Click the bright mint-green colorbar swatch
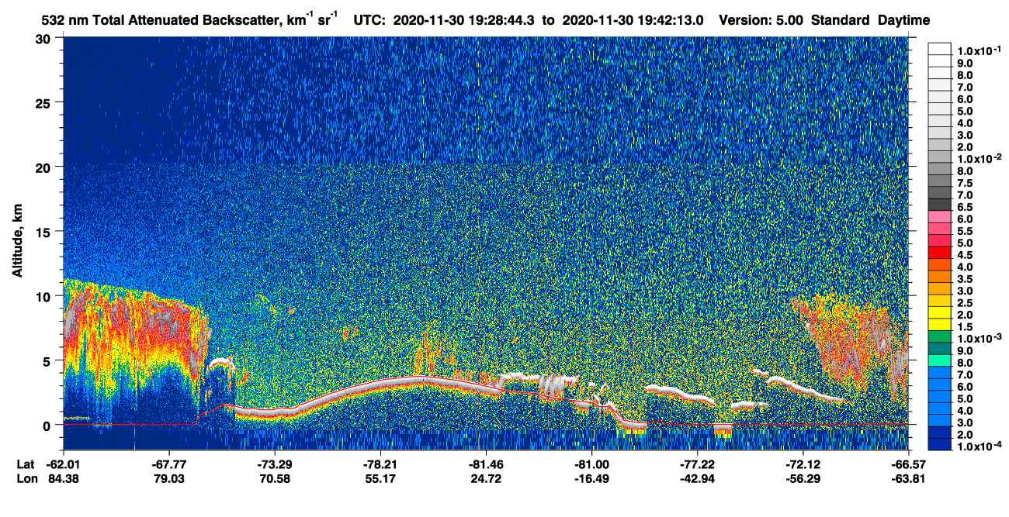The image size is (1009, 517). (939, 360)
